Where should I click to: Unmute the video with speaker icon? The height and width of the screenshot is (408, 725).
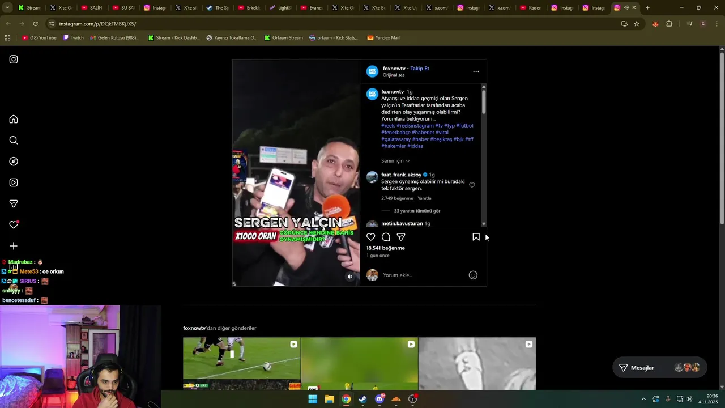[x=350, y=277]
